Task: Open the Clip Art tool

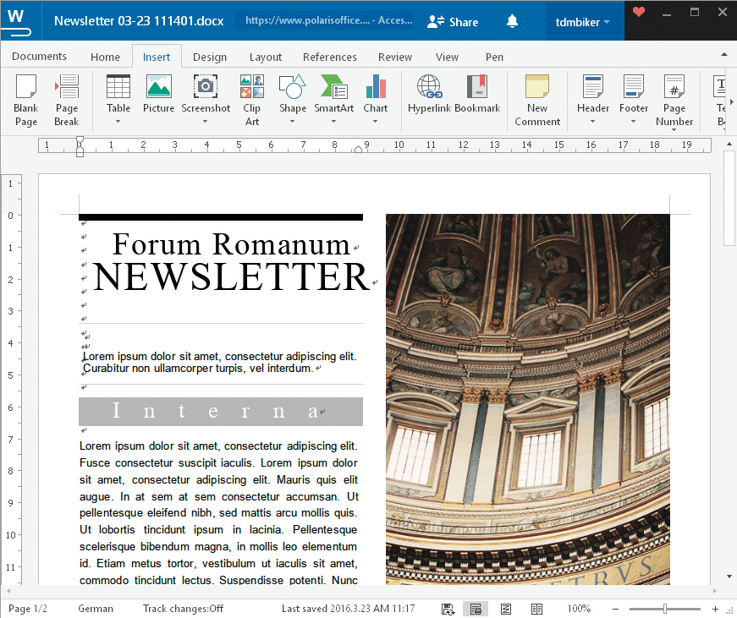Action: point(251,100)
